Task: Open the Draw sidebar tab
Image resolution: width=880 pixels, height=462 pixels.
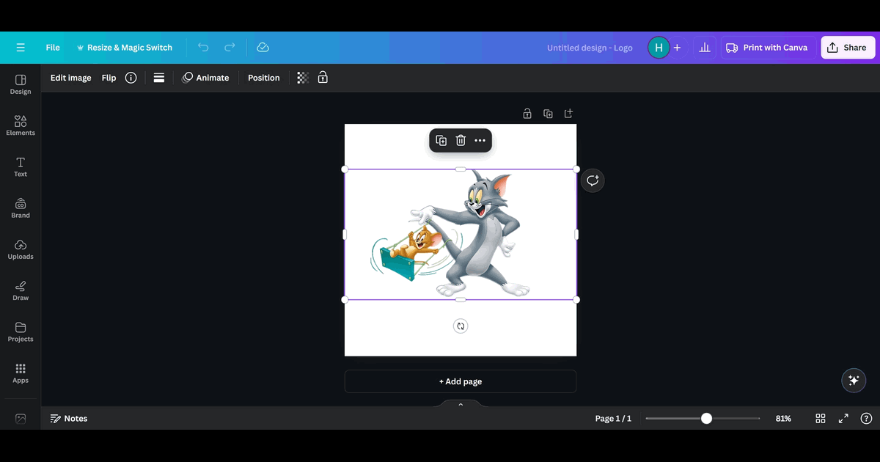Action: click(21, 290)
